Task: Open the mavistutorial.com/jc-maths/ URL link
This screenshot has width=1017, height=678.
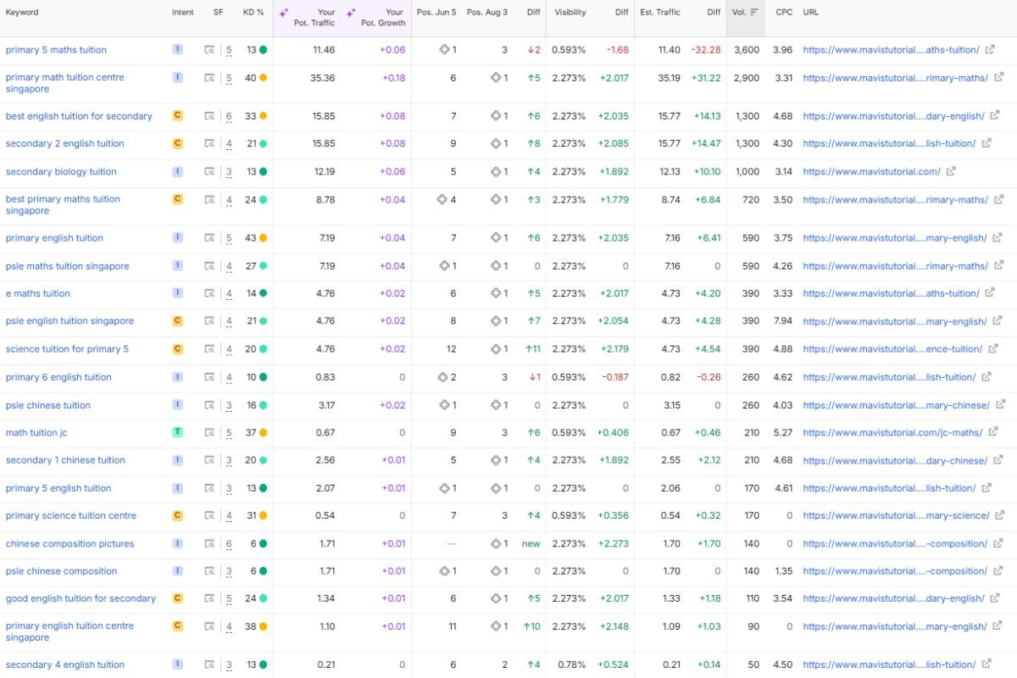Action: coord(892,433)
